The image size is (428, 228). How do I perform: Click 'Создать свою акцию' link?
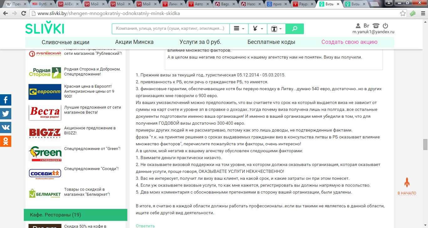pyautogui.click(x=349, y=42)
